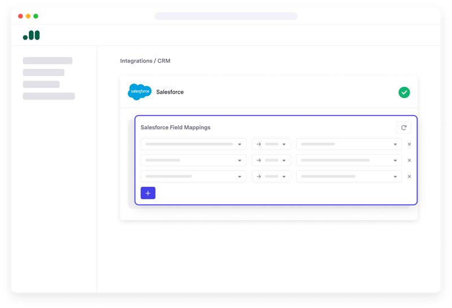Open second row's right field dropdown
Viewport: 452px width, 308px height.
349,160
